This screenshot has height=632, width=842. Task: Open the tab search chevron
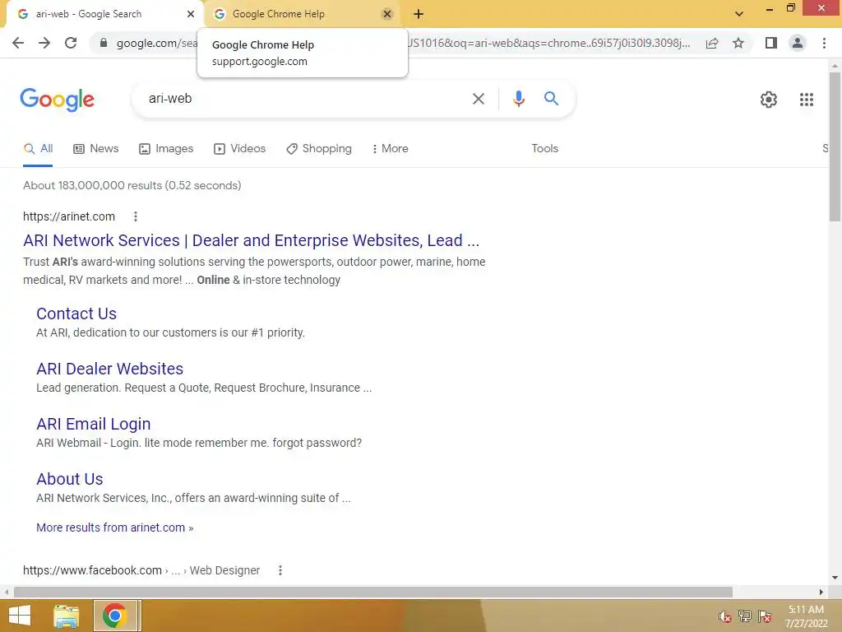tap(739, 14)
